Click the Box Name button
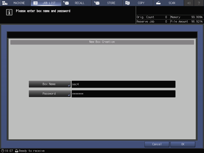 pyautogui.click(x=50, y=84)
